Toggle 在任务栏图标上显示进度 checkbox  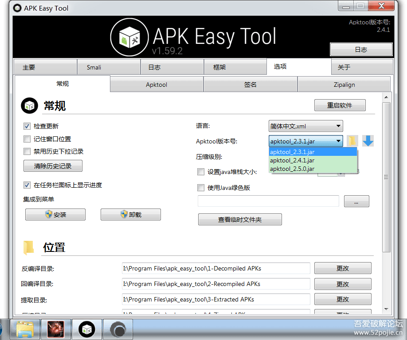27,185
